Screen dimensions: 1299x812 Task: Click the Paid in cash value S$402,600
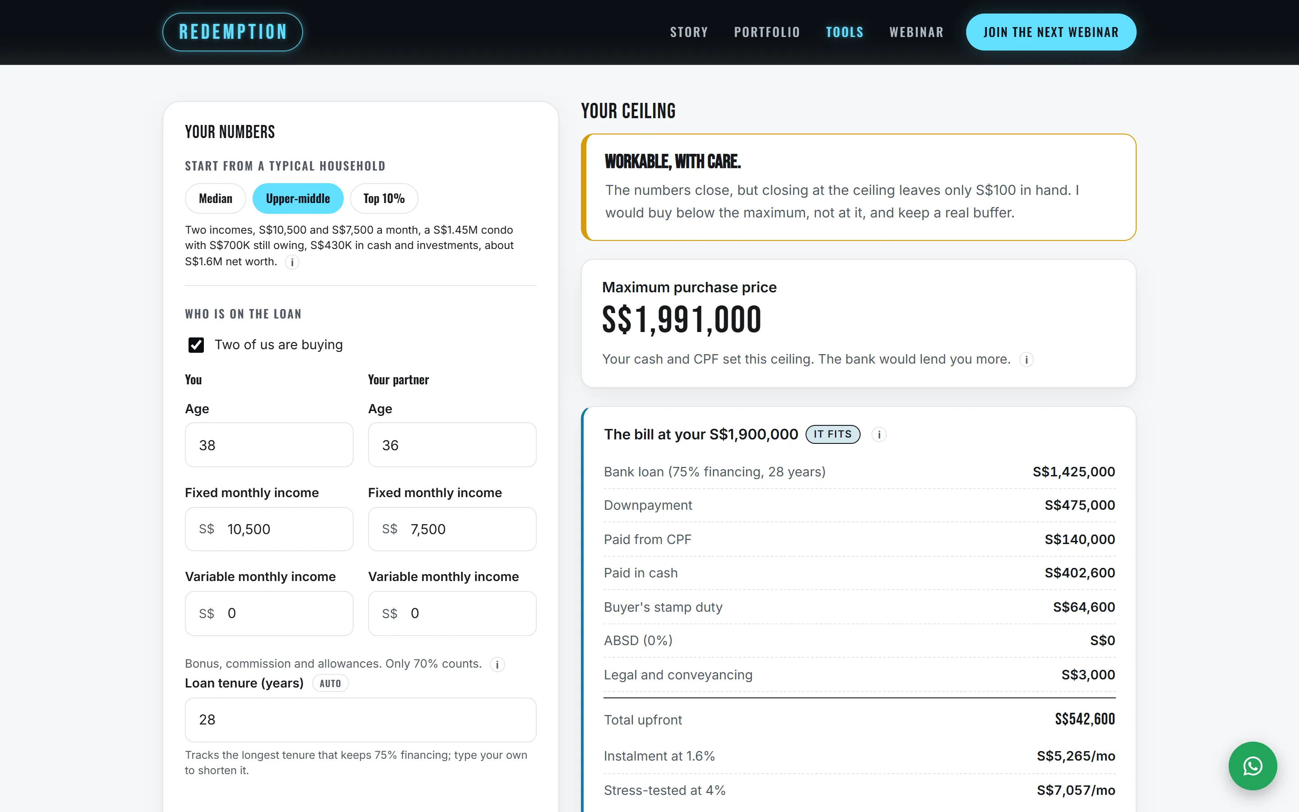pos(1079,573)
